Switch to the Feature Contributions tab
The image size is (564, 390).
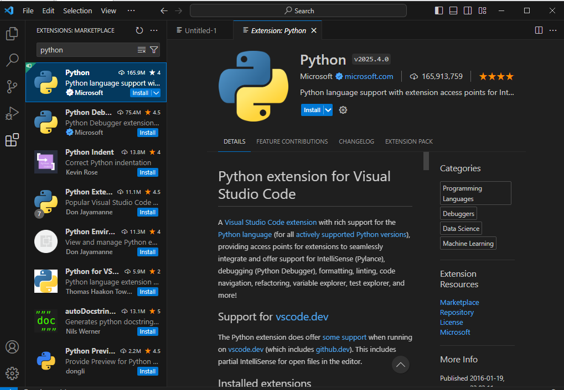(x=292, y=141)
